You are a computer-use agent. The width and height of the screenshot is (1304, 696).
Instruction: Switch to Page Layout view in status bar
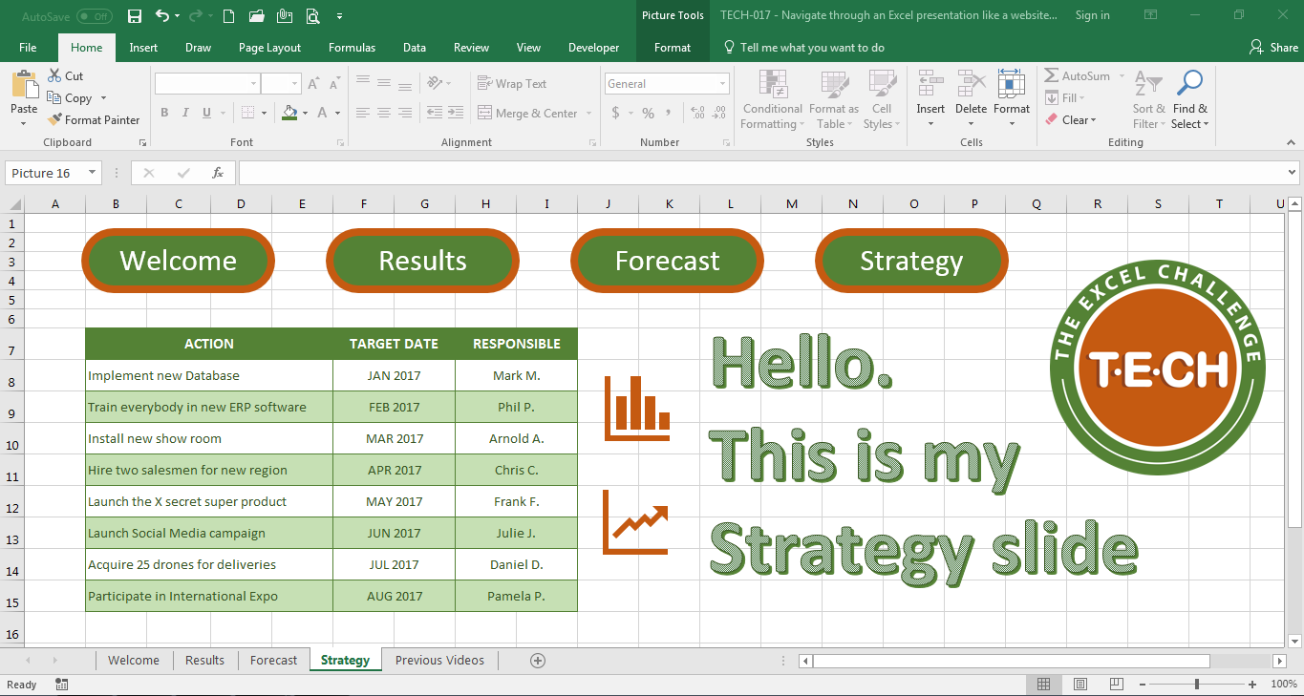pyautogui.click(x=1080, y=685)
